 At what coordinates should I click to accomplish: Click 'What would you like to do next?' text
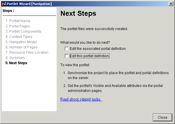(85, 42)
